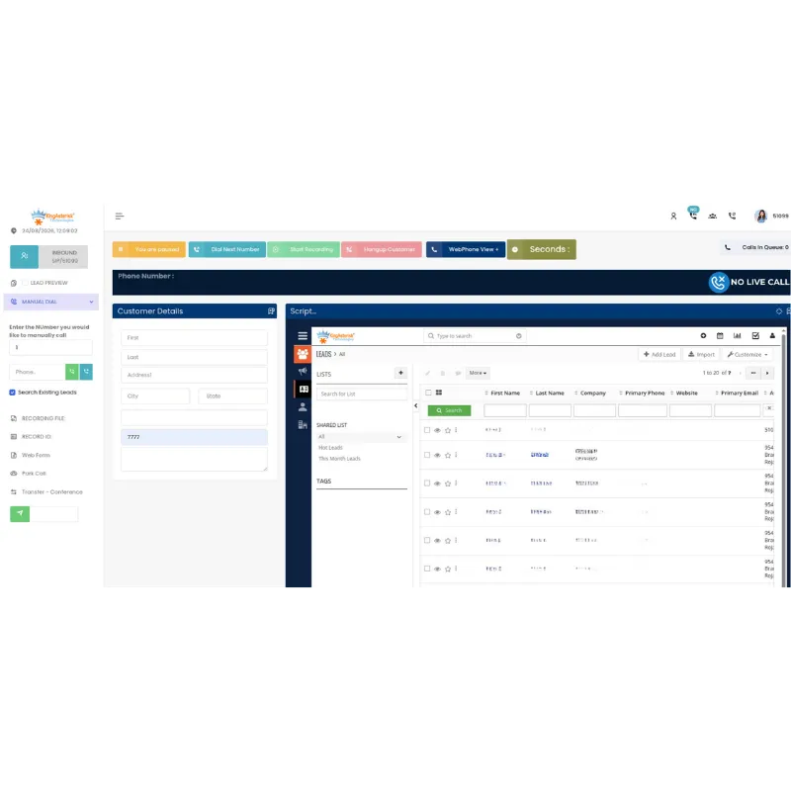Sort by the First Name column header
This screenshot has height=791, width=791.
505,393
